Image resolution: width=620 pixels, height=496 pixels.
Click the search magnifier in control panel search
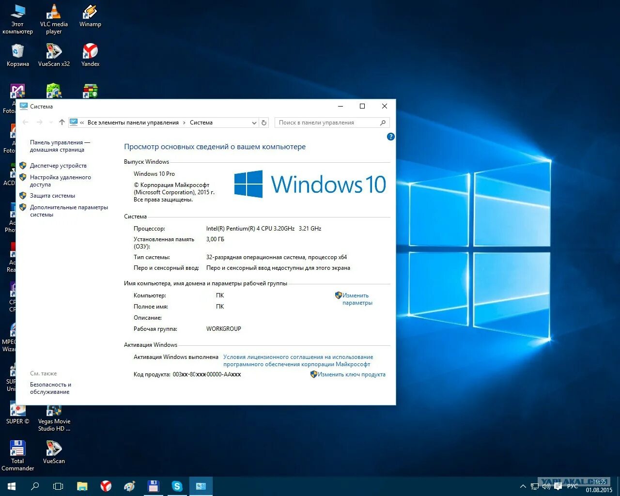[x=383, y=123]
